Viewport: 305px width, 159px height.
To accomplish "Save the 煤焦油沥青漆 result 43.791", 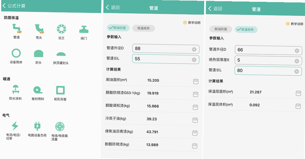I will (195, 133).
